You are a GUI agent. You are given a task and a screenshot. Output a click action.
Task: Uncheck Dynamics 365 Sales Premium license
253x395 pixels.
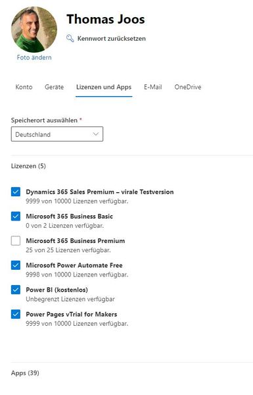click(x=16, y=192)
